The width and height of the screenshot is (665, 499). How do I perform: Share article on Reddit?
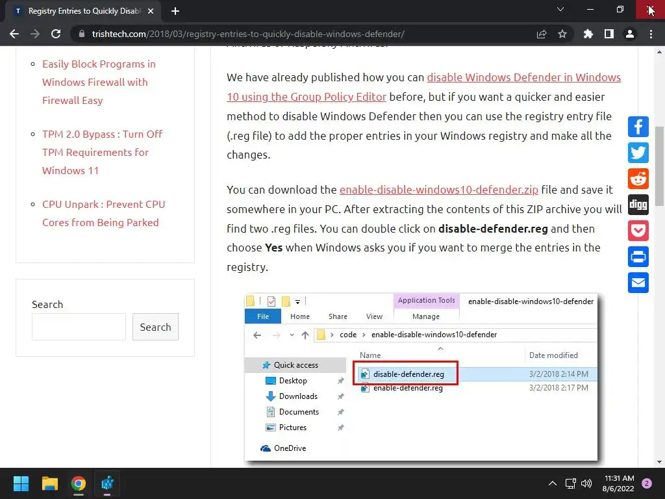pos(638,179)
